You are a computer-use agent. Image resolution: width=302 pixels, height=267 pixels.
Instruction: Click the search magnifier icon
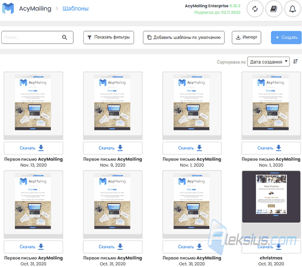click(x=65, y=38)
